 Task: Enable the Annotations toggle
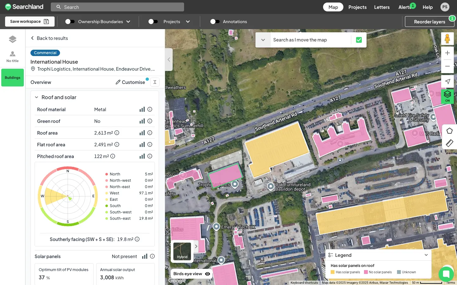[x=215, y=22]
